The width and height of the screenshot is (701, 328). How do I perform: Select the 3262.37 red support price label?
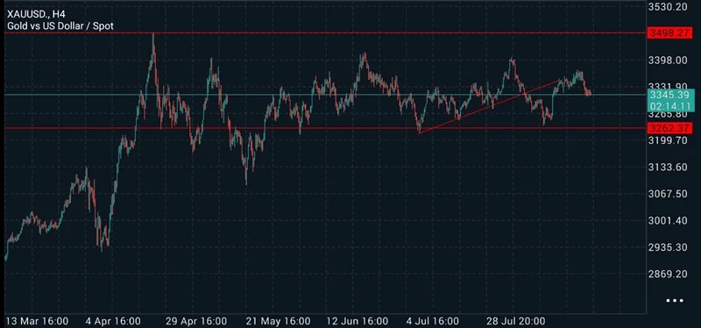[670, 128]
